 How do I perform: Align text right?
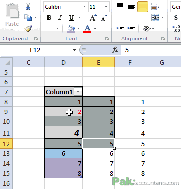coord(143,18)
